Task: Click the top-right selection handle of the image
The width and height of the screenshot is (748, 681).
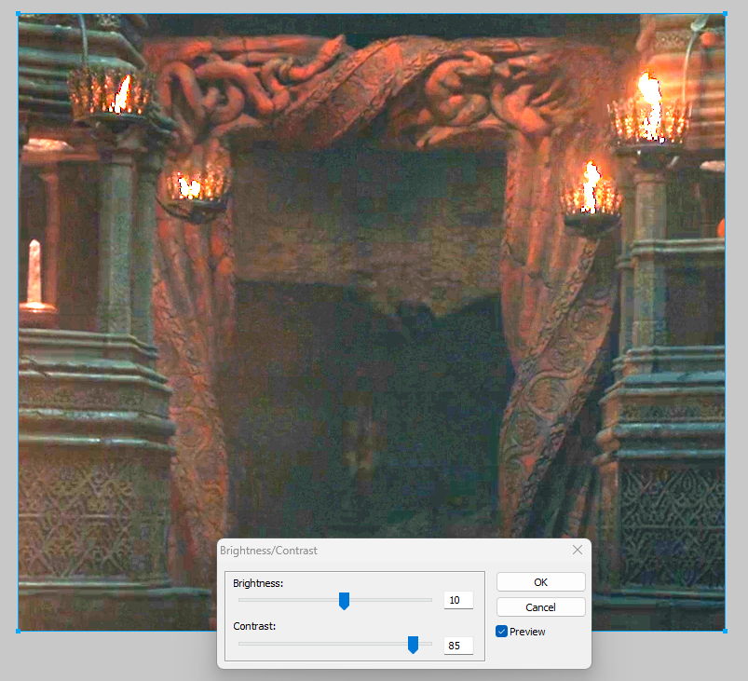Action: 725,14
